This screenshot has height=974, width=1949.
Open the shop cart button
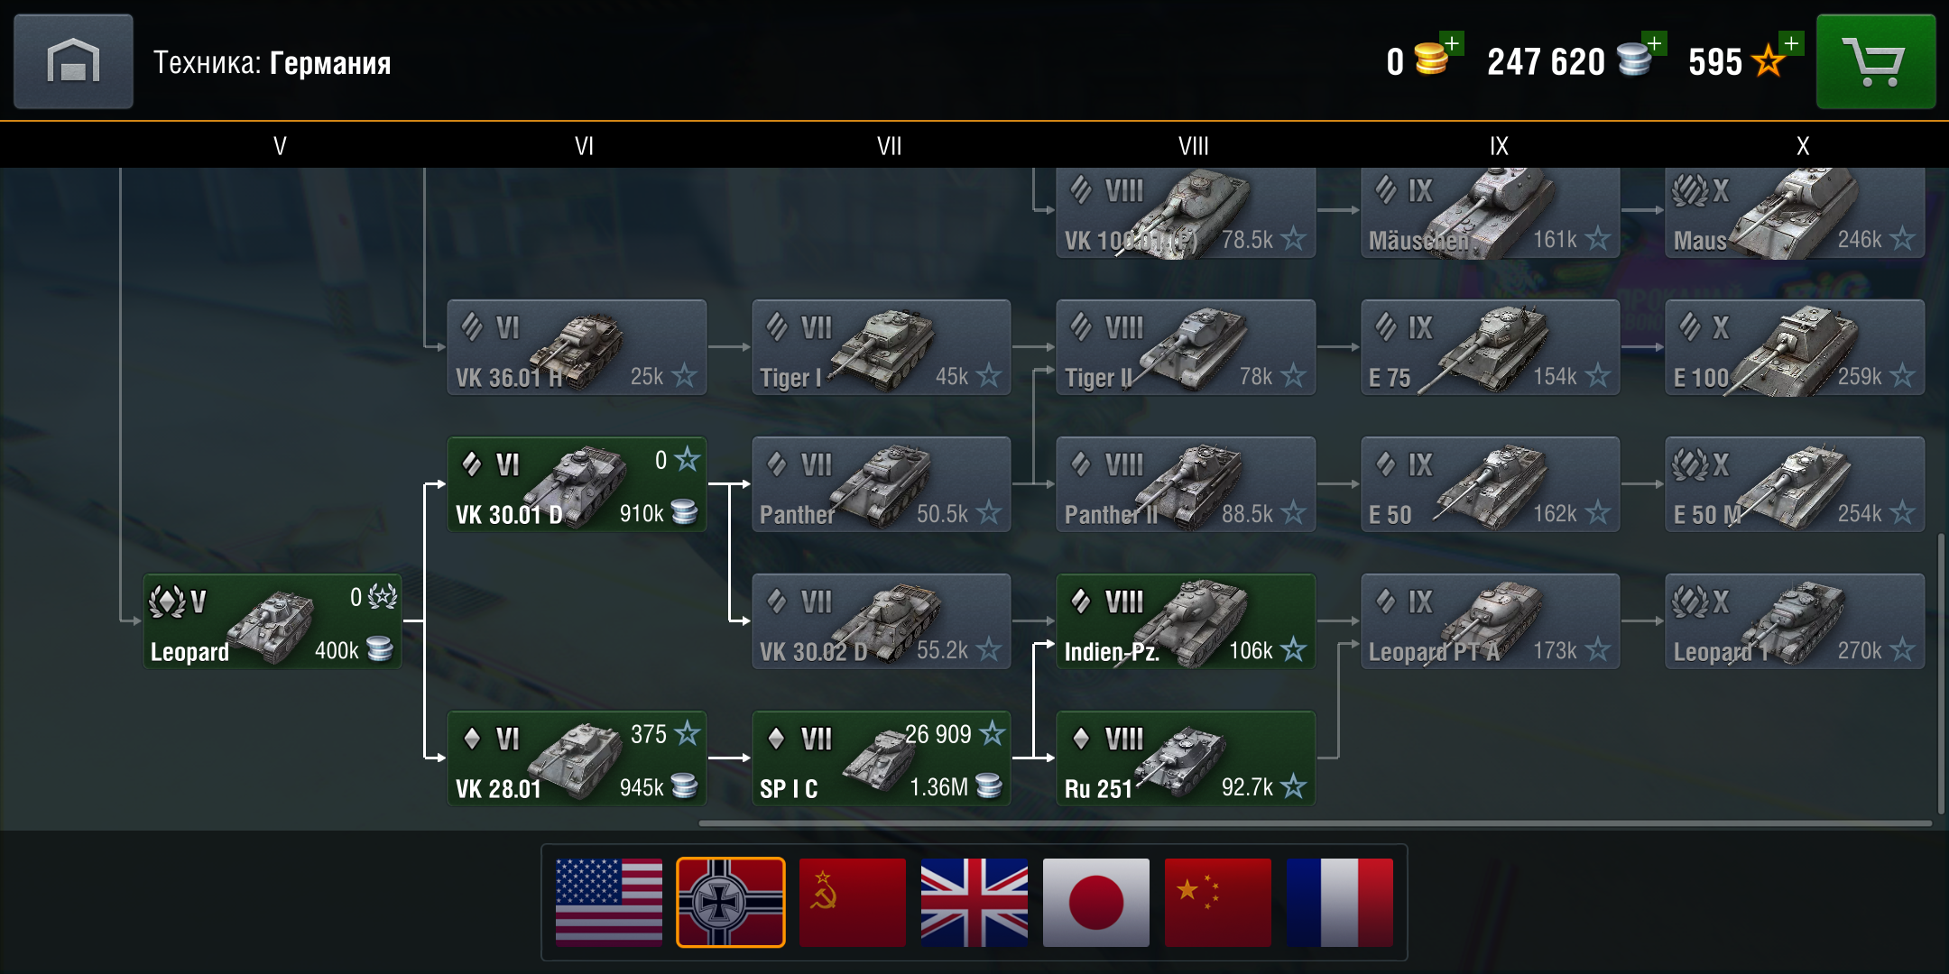[x=1875, y=61]
